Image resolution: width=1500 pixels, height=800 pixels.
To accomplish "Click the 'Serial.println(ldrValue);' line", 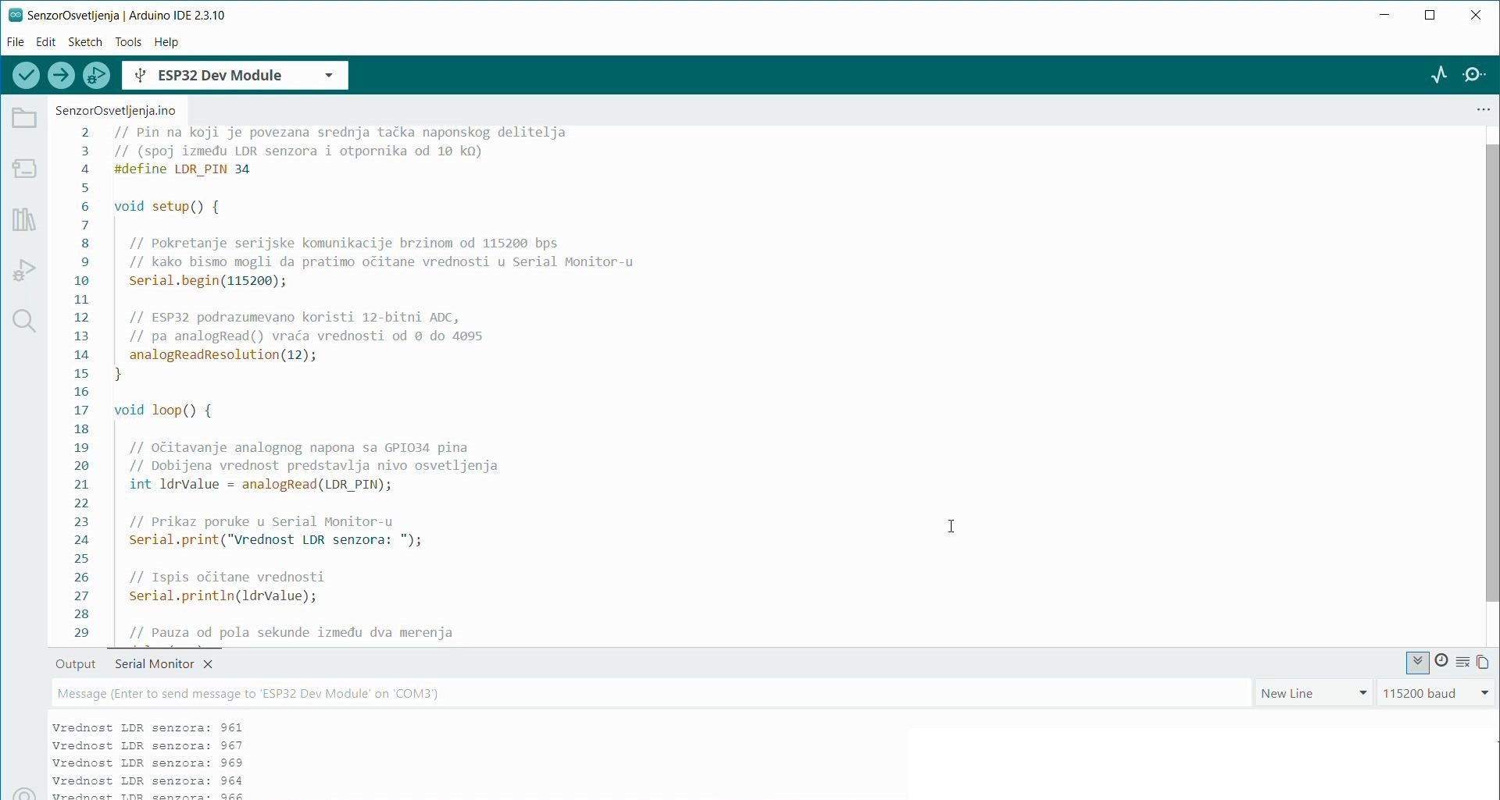I will (223, 596).
